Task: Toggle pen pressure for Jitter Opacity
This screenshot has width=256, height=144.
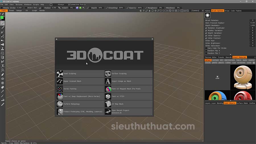Action: (x=206, y=36)
